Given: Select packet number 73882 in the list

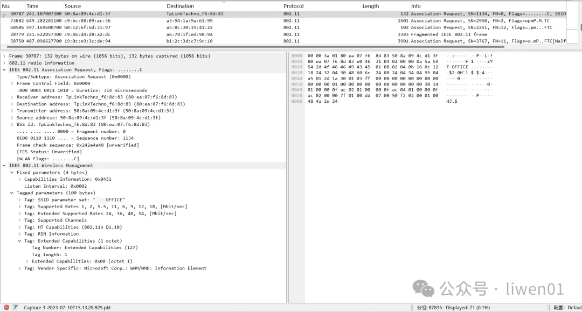Looking at the screenshot, I should [162, 20].
